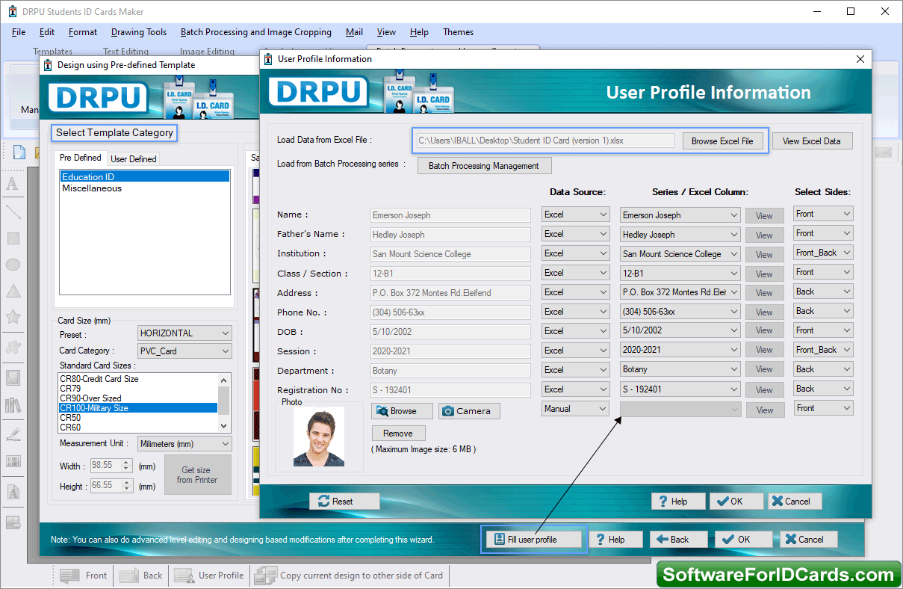
Task: Open Father's Name Excel column dropdown
Action: (x=680, y=235)
